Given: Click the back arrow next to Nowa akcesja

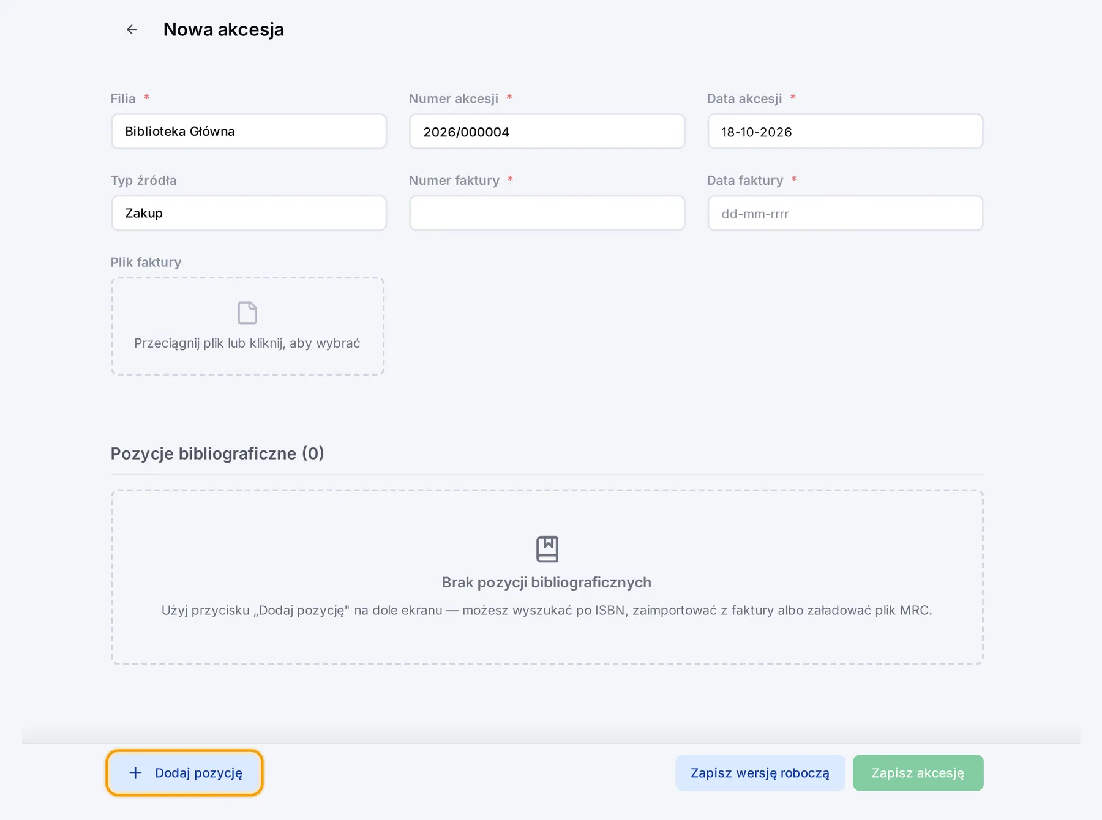Looking at the screenshot, I should click(x=132, y=29).
